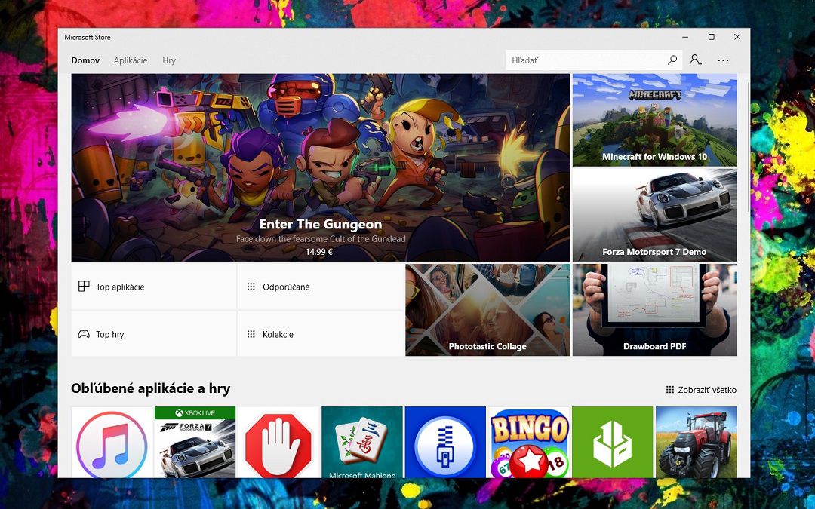Open Kolekcie category
This screenshot has width=815, height=509.
(321, 334)
